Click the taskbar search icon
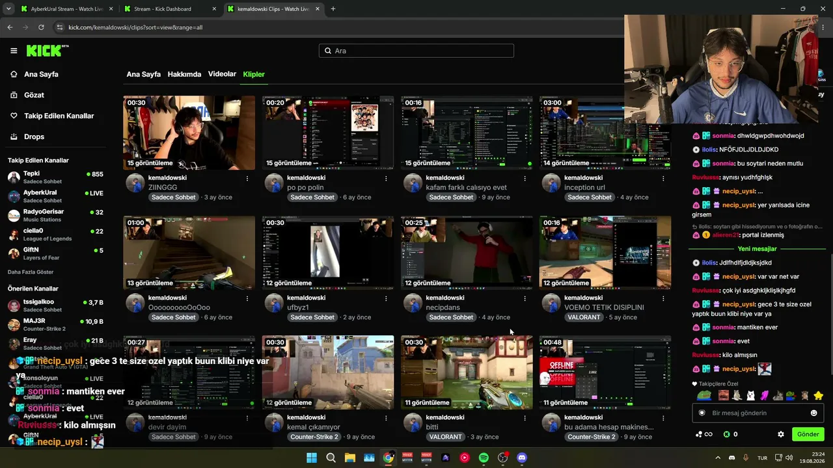833x468 pixels. (x=331, y=458)
